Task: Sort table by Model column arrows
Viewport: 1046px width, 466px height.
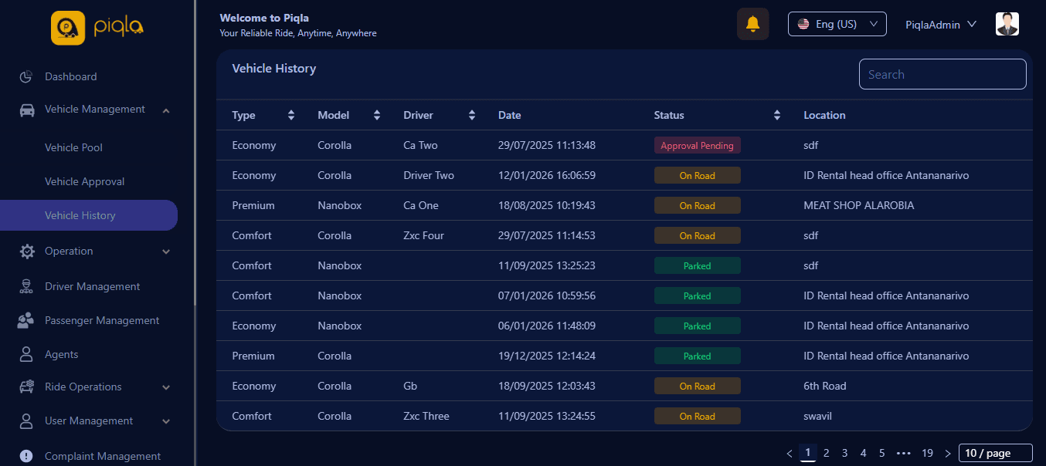Action: (x=377, y=115)
